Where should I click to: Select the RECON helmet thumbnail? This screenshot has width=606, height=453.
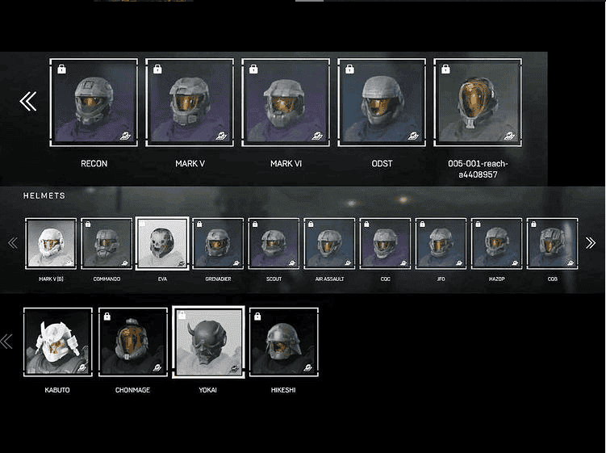point(94,103)
